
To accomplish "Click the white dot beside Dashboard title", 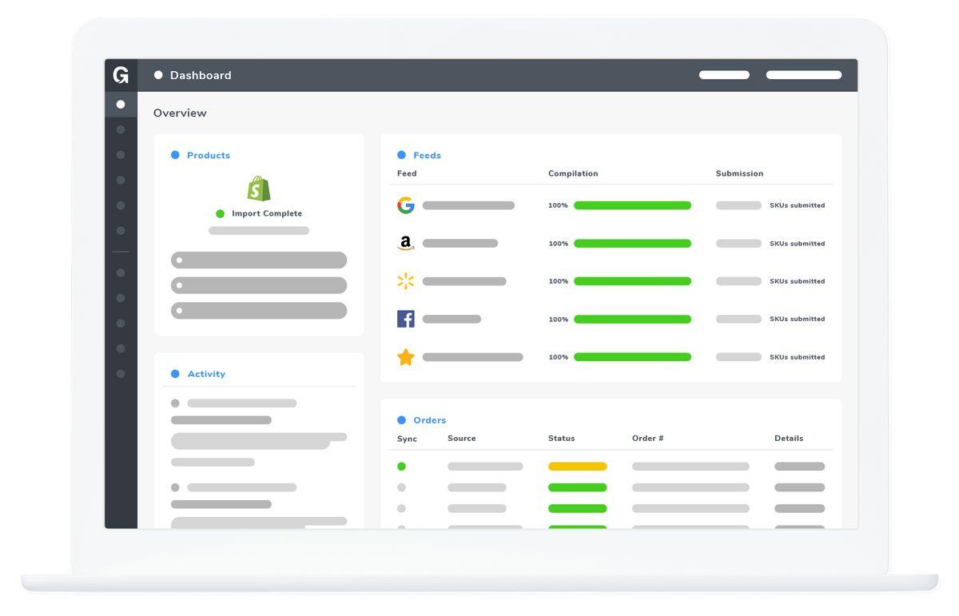I will coord(158,75).
